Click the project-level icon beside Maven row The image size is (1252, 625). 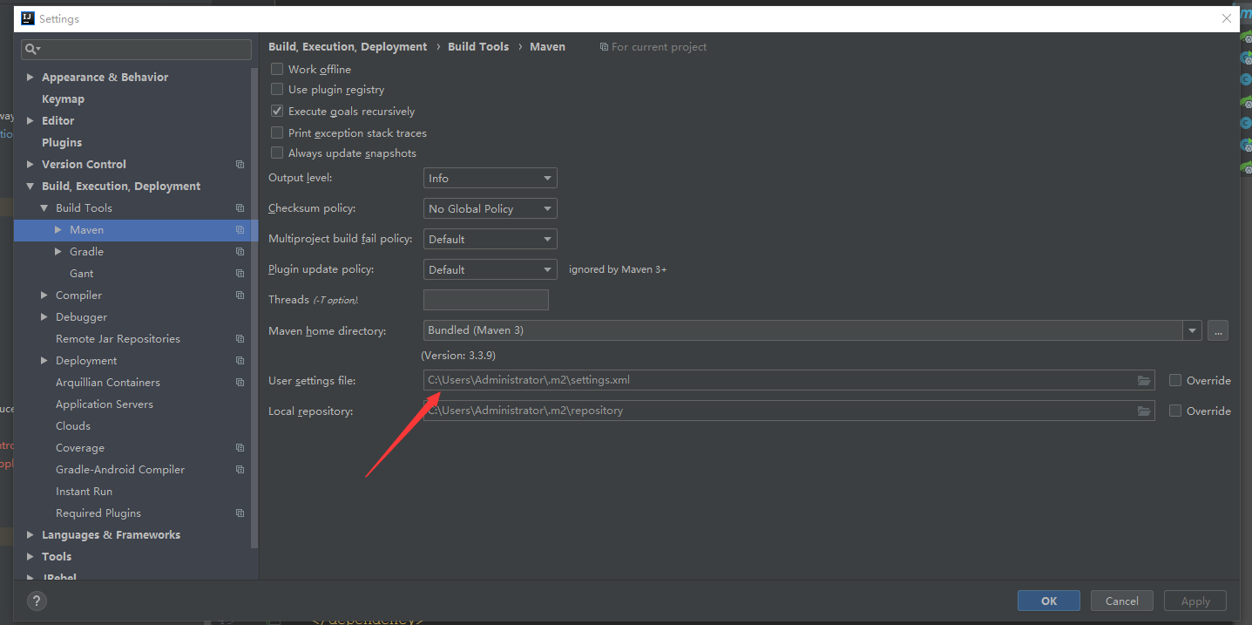240,230
